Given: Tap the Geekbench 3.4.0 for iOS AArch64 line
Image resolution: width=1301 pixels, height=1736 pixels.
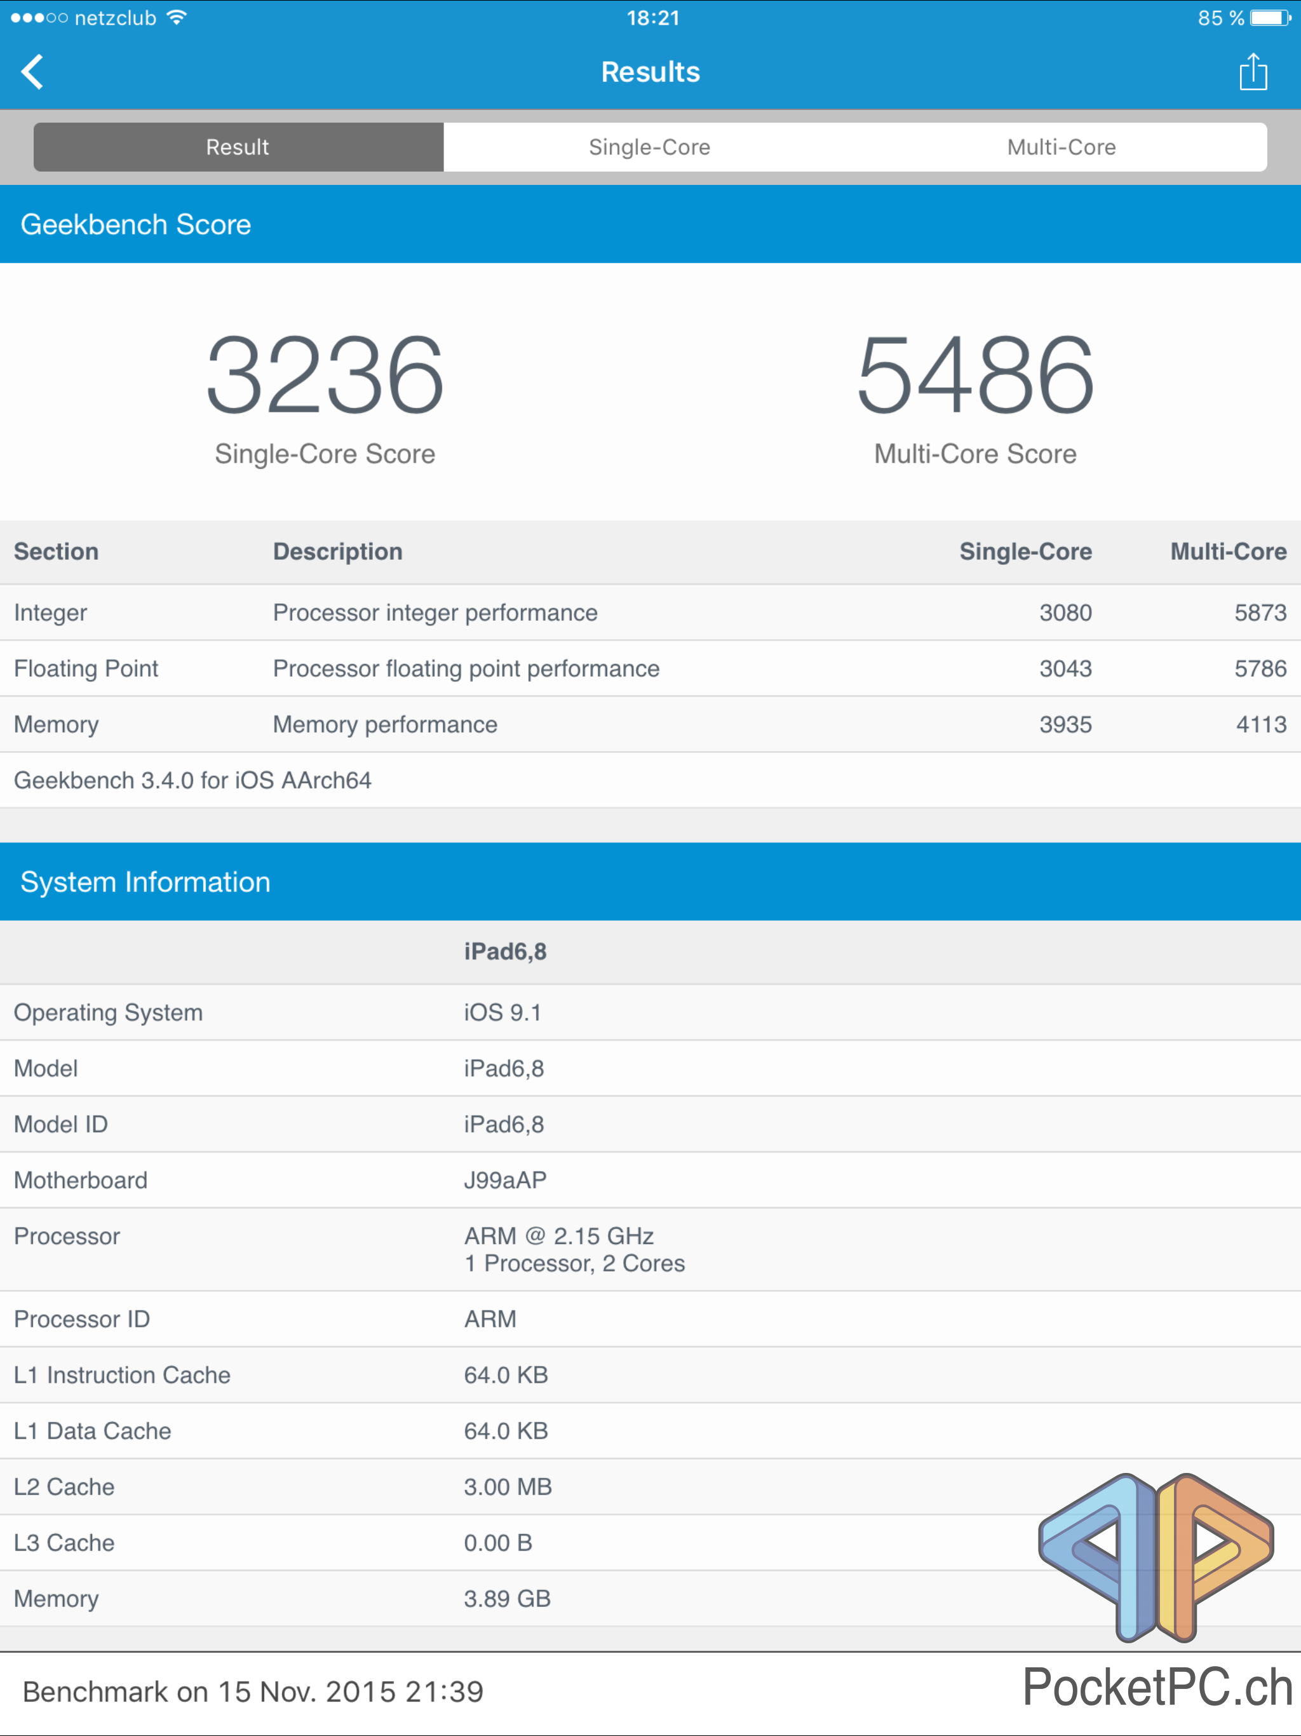Looking at the screenshot, I should (x=192, y=780).
